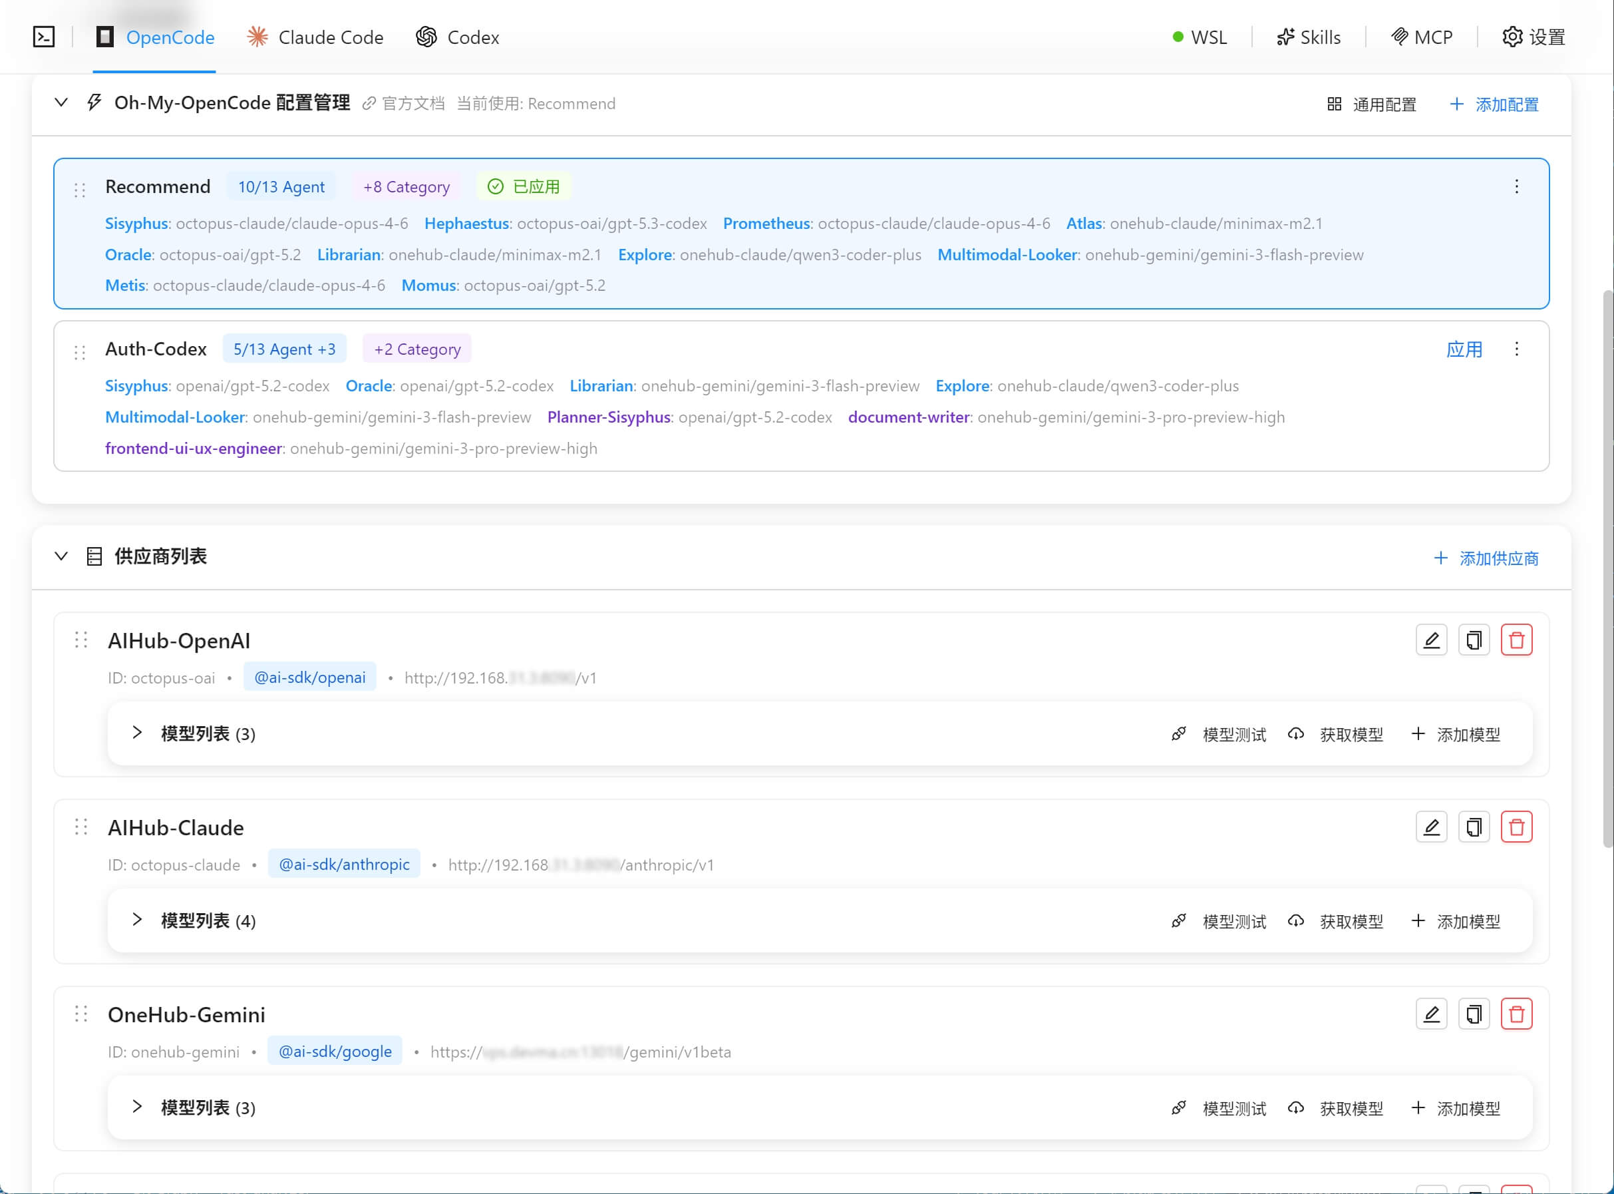The height and width of the screenshot is (1194, 1614).
Task: Collapse the Oh-My-OpenCode 配置管理 section
Action: click(x=61, y=102)
